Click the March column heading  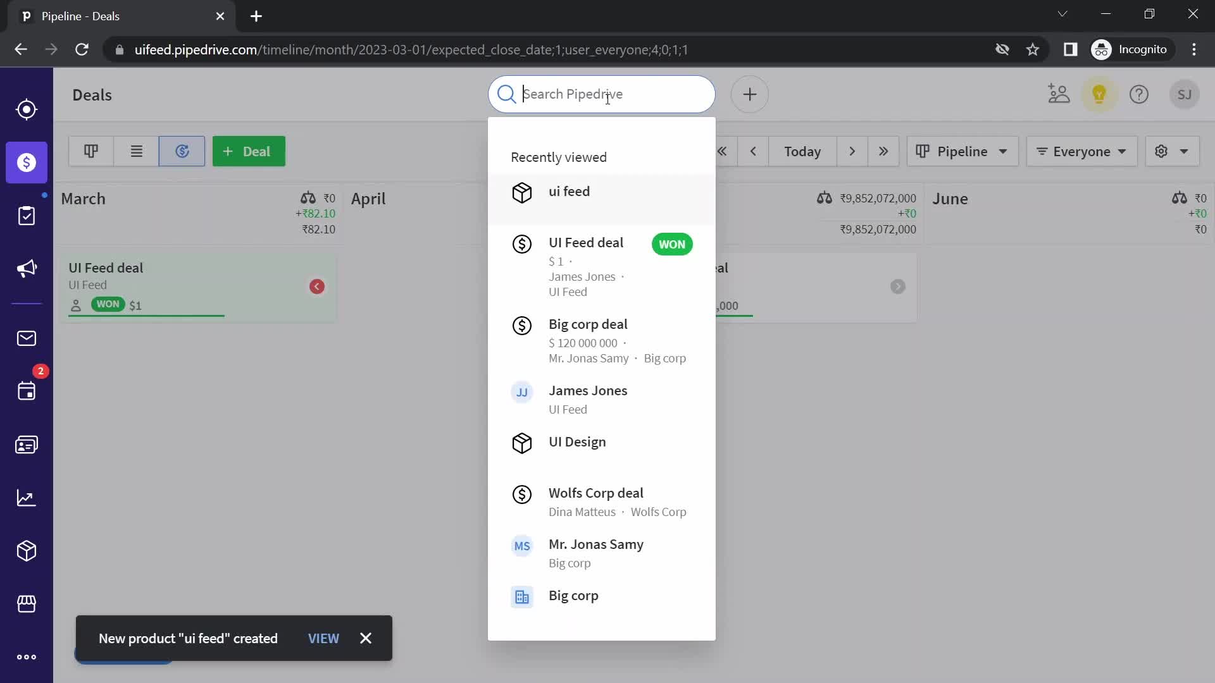[x=84, y=199]
